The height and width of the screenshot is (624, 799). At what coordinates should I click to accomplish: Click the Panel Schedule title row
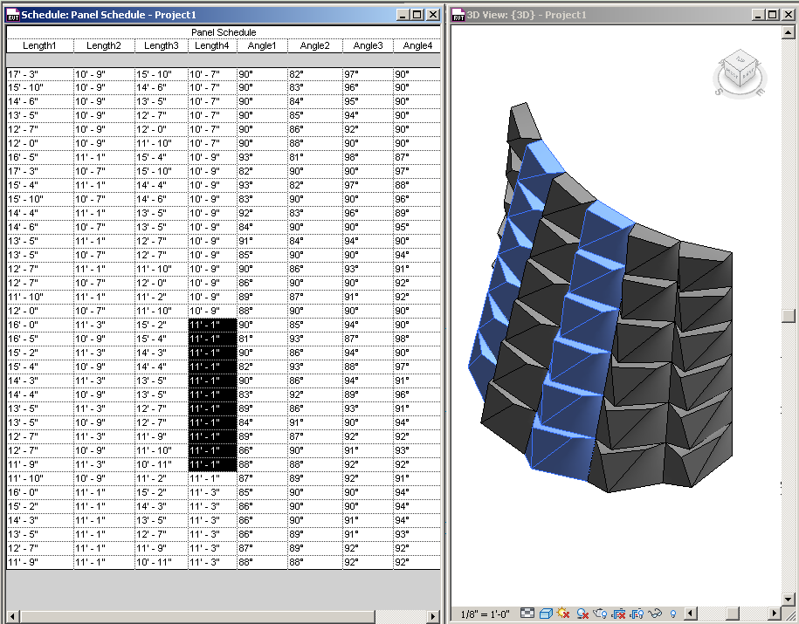coord(224,32)
